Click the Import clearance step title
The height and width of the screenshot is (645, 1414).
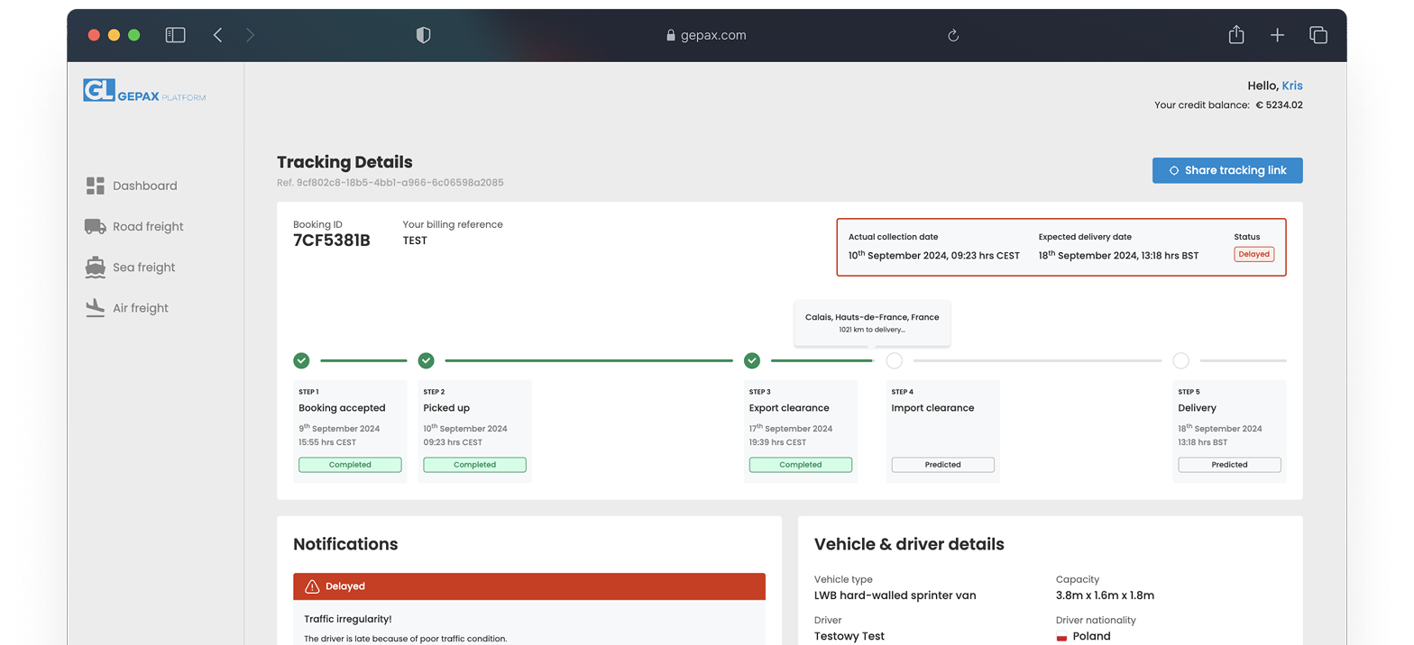point(932,408)
